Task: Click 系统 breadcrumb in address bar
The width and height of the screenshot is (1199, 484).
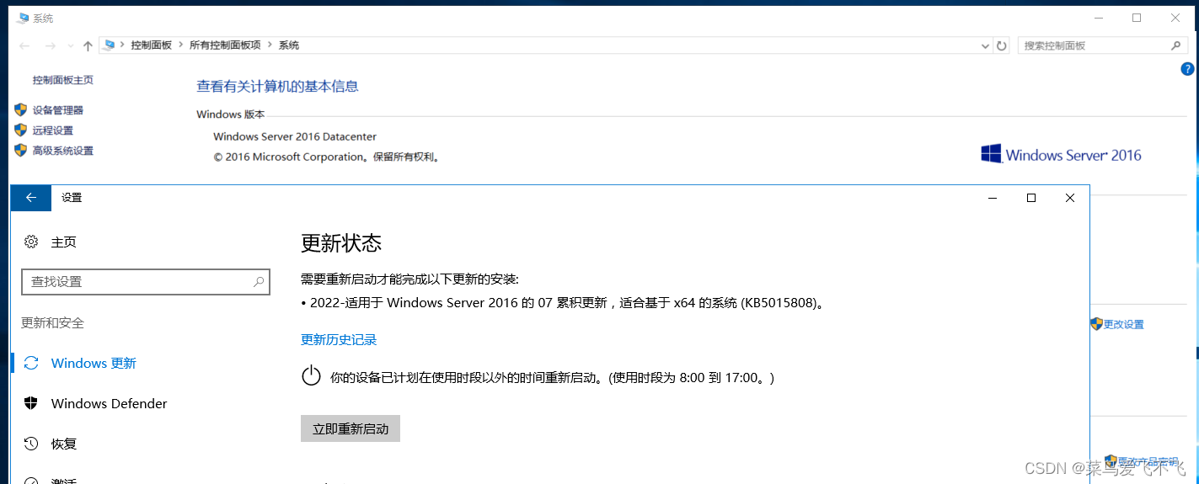Action: pyautogui.click(x=289, y=45)
